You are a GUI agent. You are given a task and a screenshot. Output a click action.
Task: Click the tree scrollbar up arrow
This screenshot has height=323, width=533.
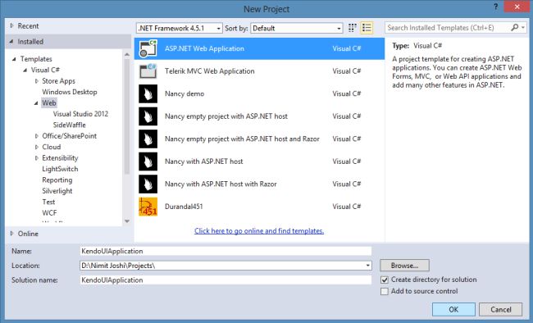click(127, 54)
